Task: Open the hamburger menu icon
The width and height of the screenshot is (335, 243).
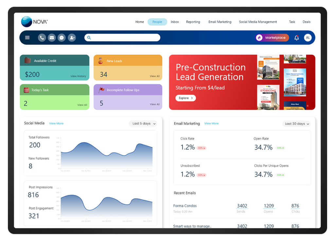Action: coord(27,38)
